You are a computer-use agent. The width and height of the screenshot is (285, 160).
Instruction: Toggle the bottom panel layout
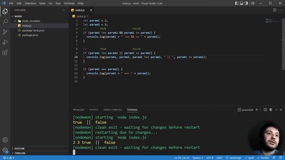coord(241,3)
